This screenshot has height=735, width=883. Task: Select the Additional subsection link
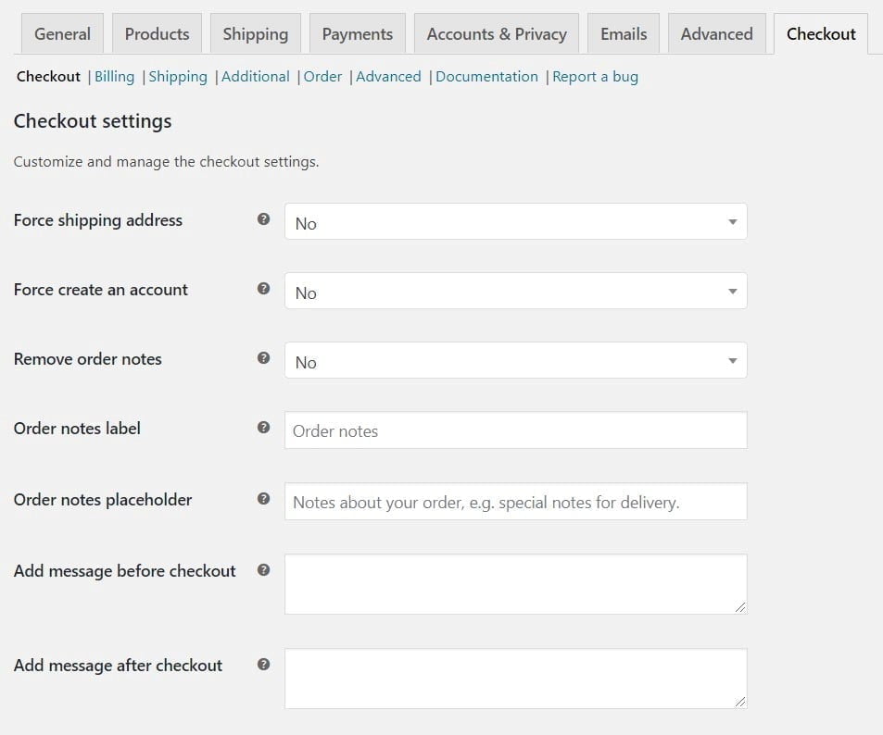point(256,77)
